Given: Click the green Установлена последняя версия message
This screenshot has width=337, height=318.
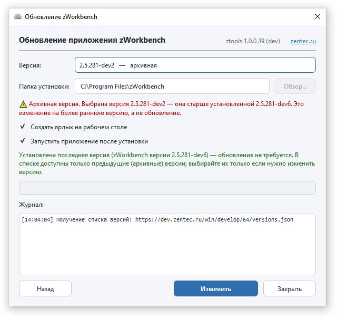Looking at the screenshot, I should click(x=167, y=163).
